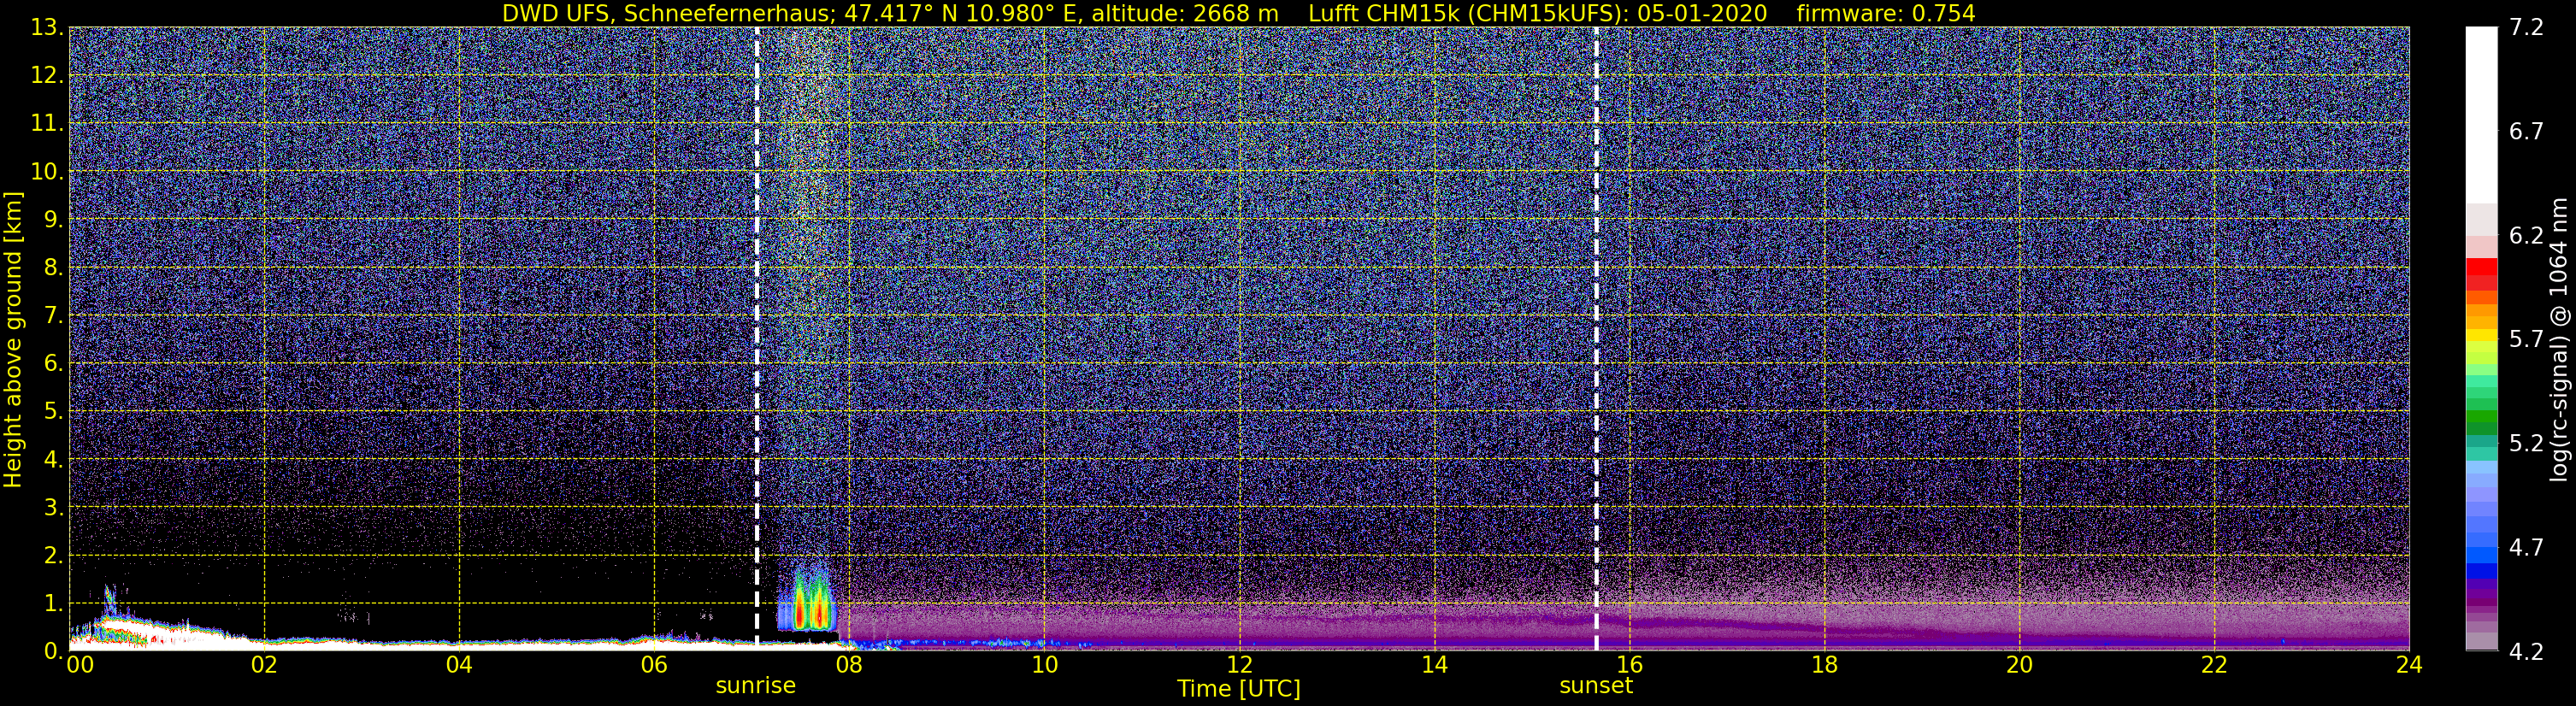Click the height axis tick '11.'
Image resolution: width=2576 pixels, height=706 pixels.
point(46,123)
